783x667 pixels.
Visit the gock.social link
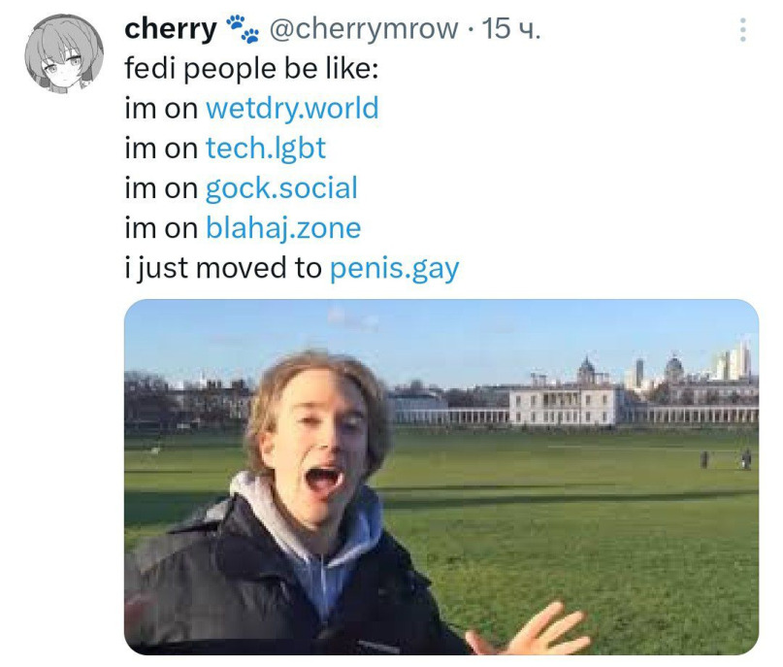[x=281, y=187]
